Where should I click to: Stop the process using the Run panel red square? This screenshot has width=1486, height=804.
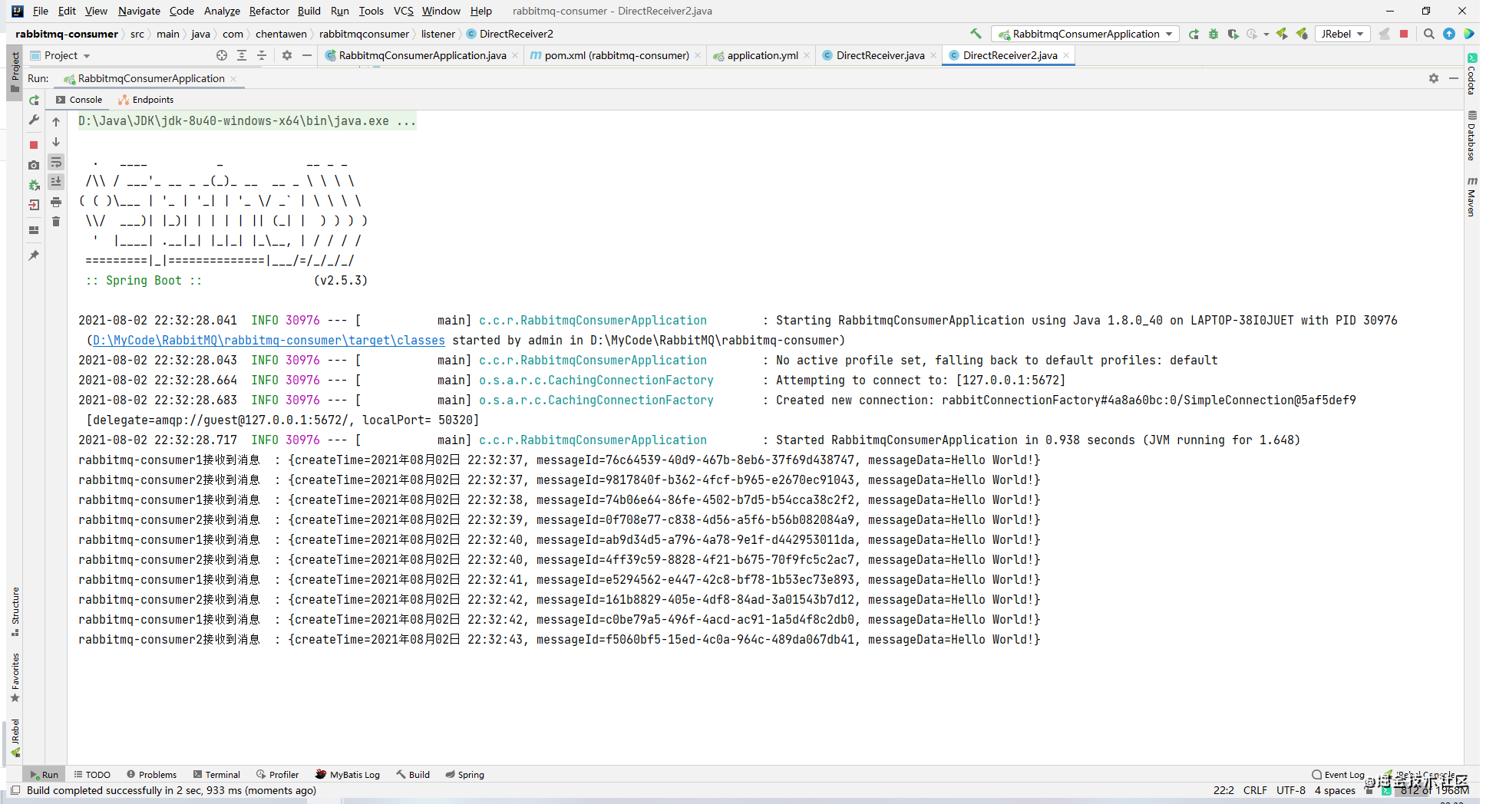tap(34, 145)
